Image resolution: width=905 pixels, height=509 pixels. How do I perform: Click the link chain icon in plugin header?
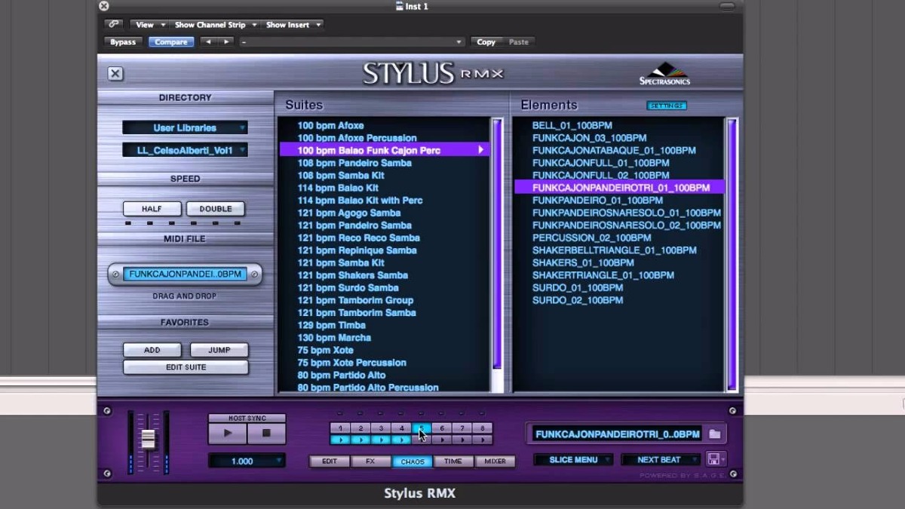[x=113, y=25]
